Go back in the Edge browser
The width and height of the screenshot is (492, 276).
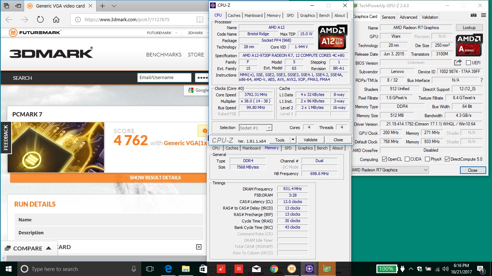tap(9, 19)
